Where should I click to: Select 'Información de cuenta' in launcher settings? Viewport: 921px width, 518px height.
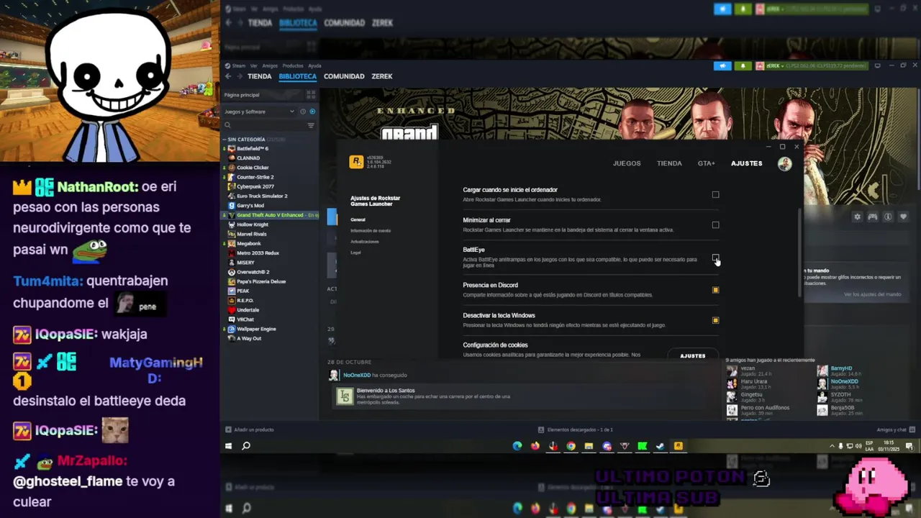(371, 230)
